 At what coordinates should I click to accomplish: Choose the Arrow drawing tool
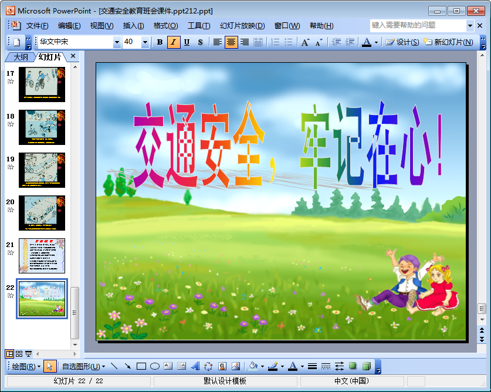[127, 366]
